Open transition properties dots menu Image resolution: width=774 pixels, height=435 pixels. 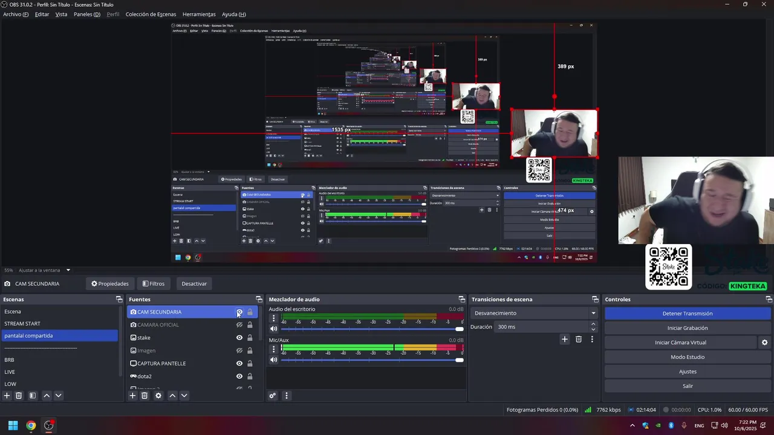(592, 340)
